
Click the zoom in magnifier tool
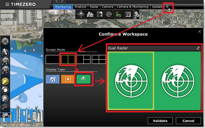[5, 61]
